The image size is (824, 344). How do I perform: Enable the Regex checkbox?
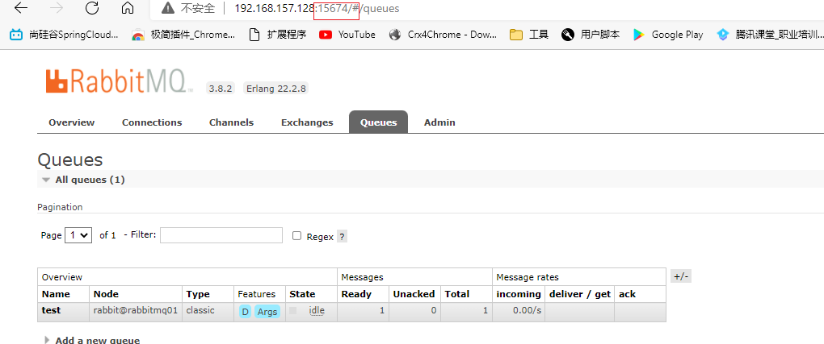297,235
